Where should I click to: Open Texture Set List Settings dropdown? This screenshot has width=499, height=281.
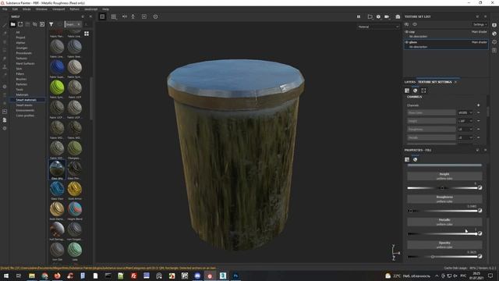[480, 24]
